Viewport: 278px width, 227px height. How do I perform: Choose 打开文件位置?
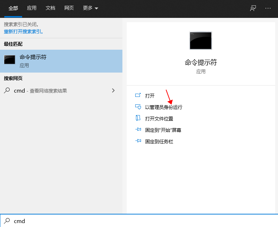pos(159,119)
